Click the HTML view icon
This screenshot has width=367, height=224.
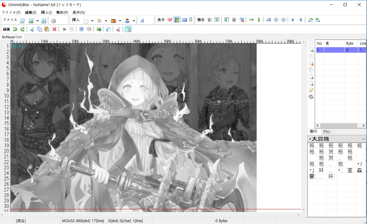click(x=184, y=20)
